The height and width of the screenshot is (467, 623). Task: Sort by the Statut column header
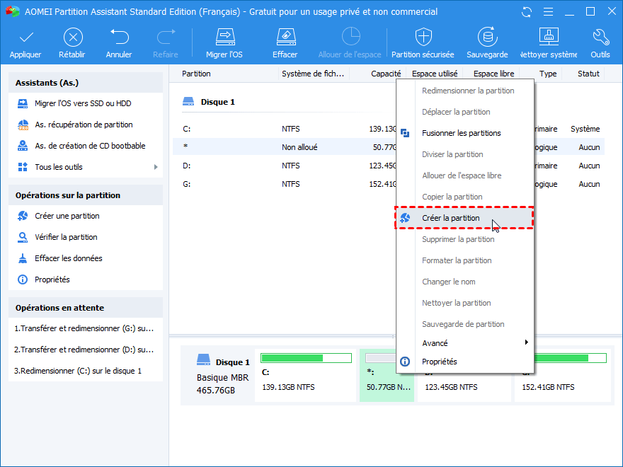click(588, 74)
